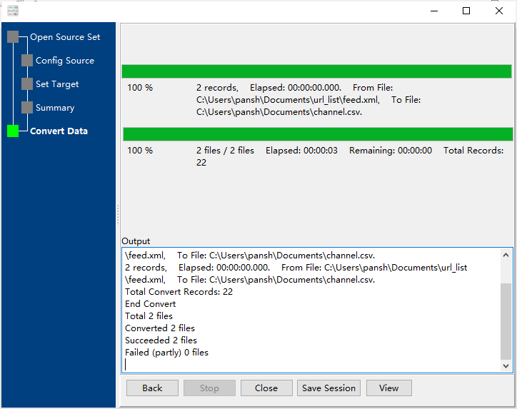Jump to the Summary step

(55, 108)
